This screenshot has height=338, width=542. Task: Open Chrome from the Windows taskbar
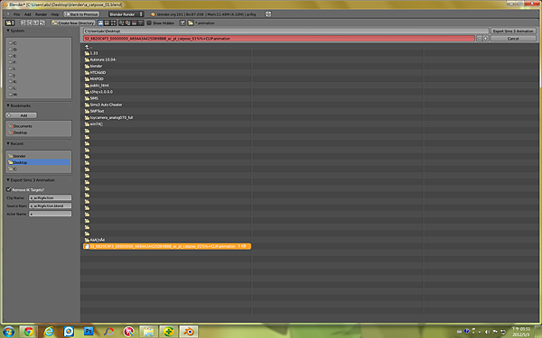[x=28, y=332]
